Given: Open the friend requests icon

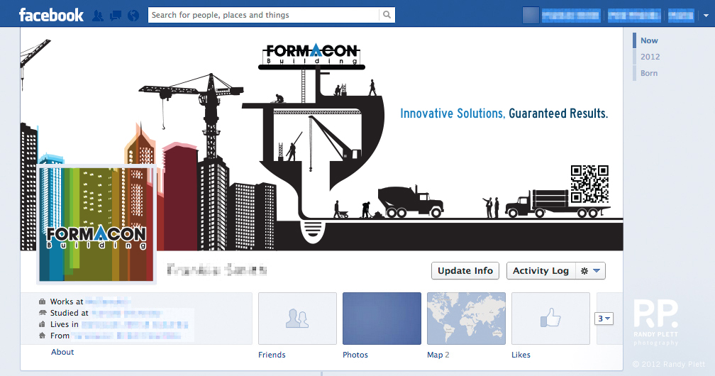Looking at the screenshot, I should pyautogui.click(x=98, y=16).
